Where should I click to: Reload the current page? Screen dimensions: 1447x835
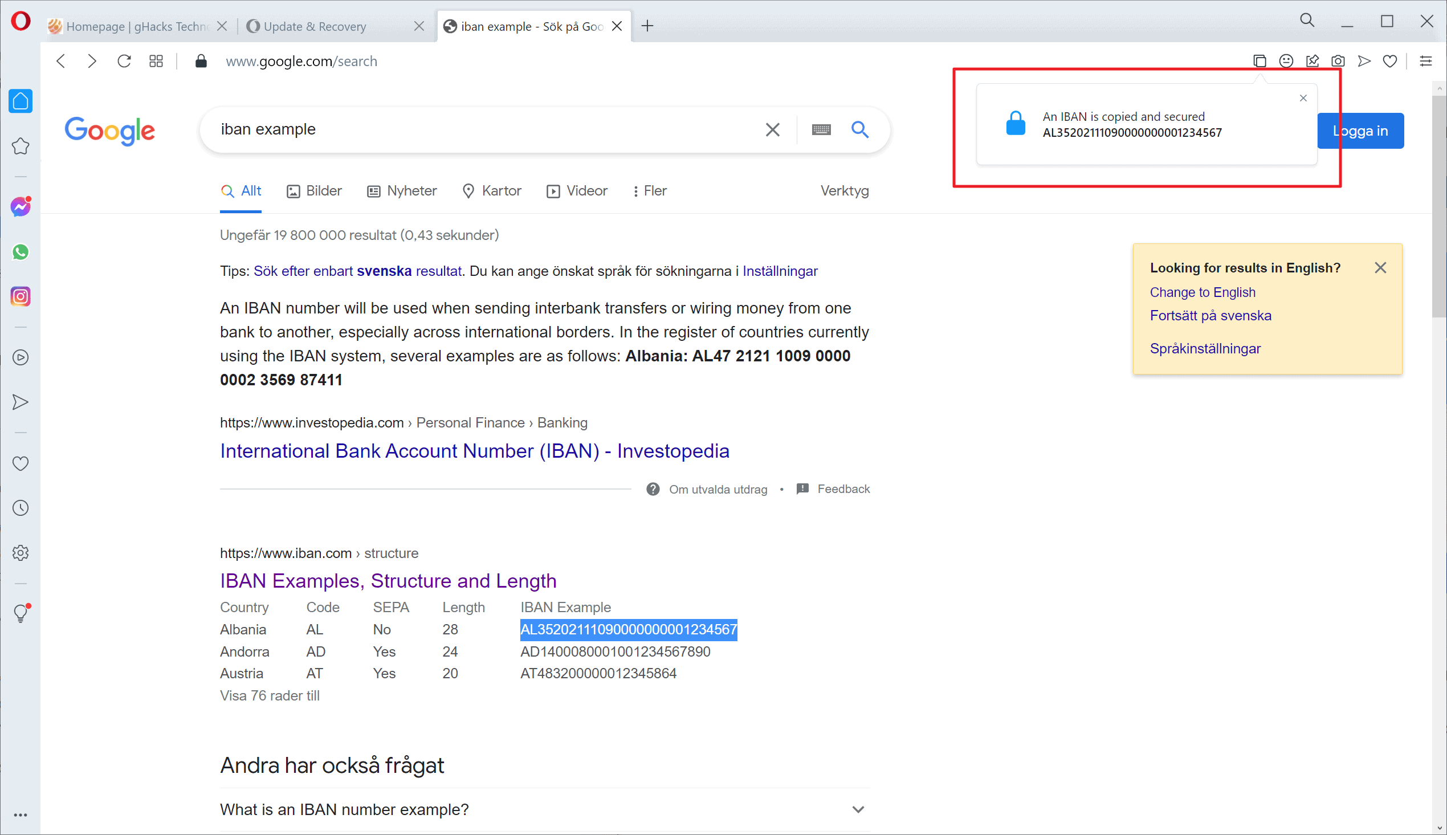(x=124, y=61)
